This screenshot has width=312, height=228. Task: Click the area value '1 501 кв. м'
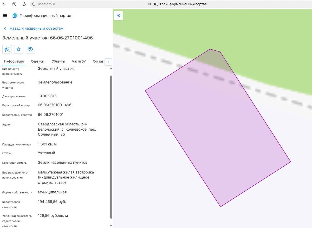(x=48, y=144)
